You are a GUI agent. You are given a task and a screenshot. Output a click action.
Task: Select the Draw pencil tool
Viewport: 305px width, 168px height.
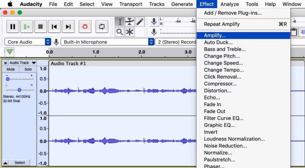[x=140, y=22]
